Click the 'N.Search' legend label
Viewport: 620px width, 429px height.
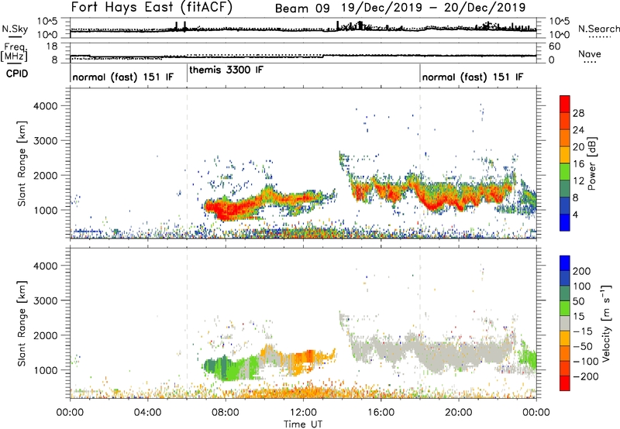pos(598,29)
